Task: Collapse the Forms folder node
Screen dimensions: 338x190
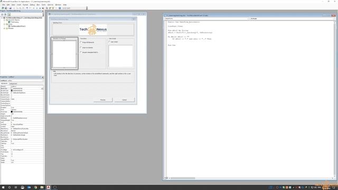Action: (4, 24)
